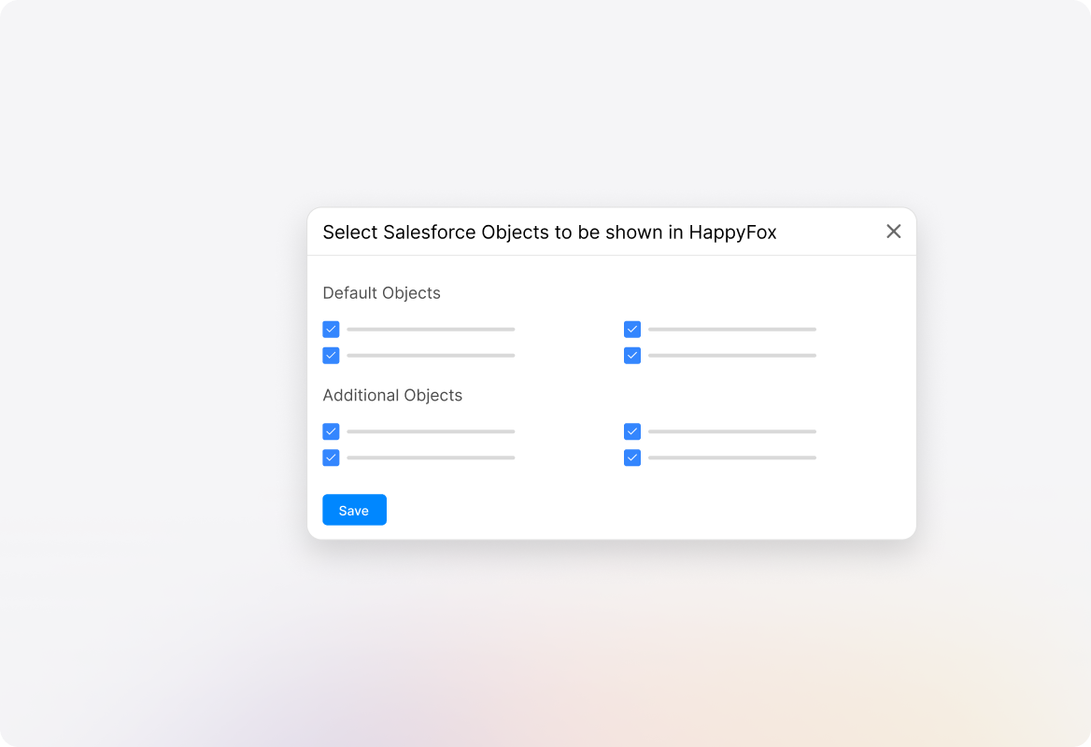Uncheck the first Additional Objects checkbox

click(331, 431)
